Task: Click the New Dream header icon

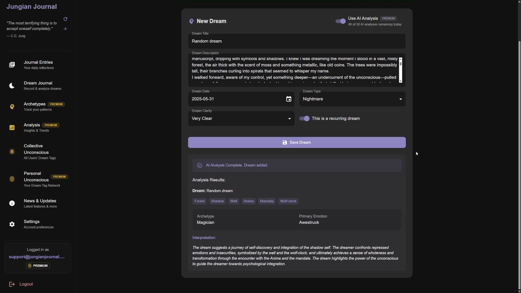Action: (x=191, y=21)
